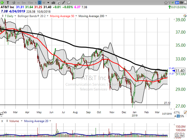The height and width of the screenshot is (140, 187).
Task: Click the 35.00 price scale label
Action: [x=180, y=45]
